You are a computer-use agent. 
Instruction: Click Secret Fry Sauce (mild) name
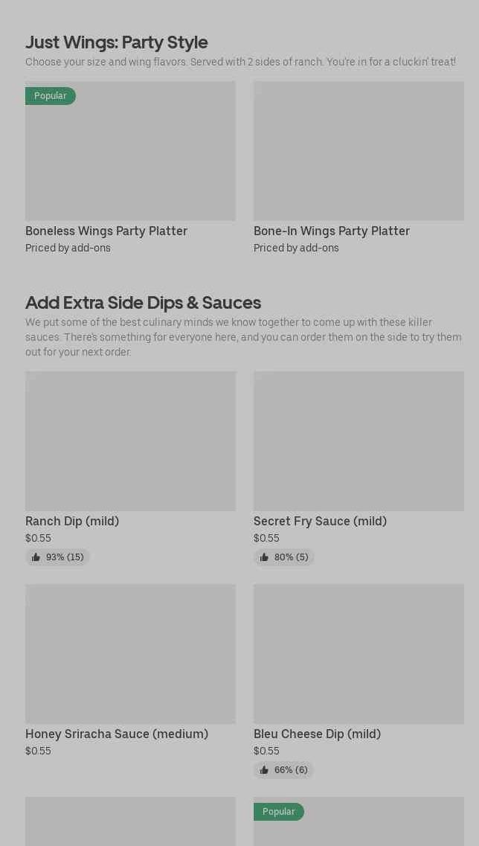(x=321, y=521)
